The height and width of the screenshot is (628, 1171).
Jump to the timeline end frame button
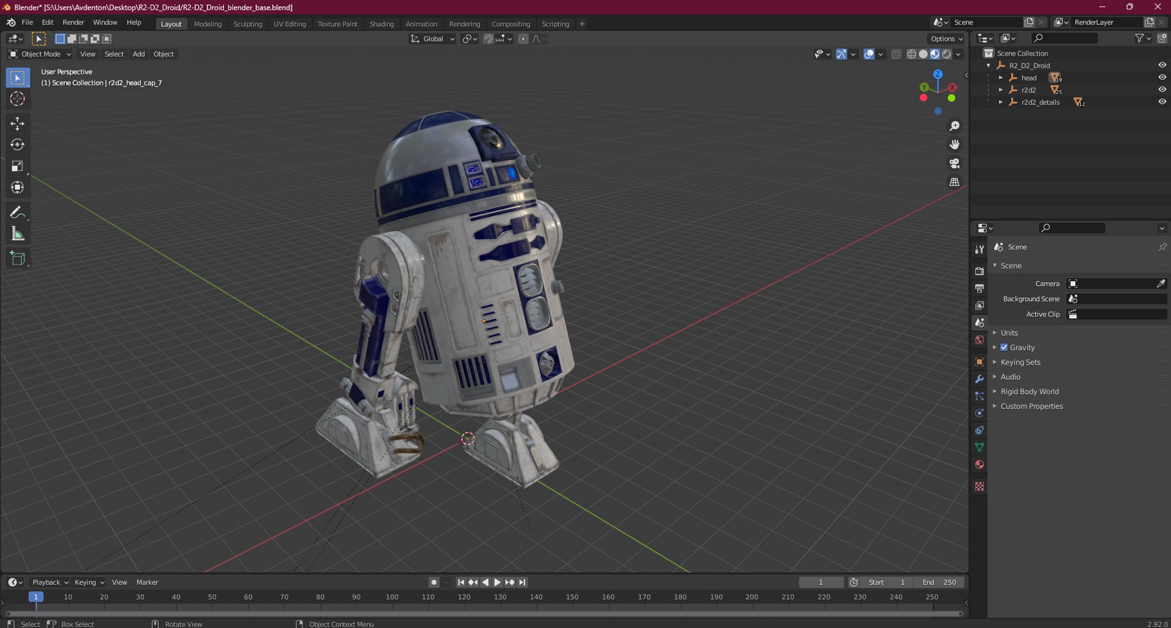(523, 582)
